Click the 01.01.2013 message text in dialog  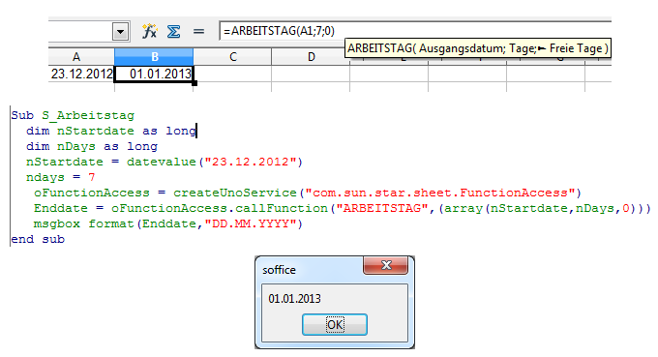pyautogui.click(x=294, y=299)
